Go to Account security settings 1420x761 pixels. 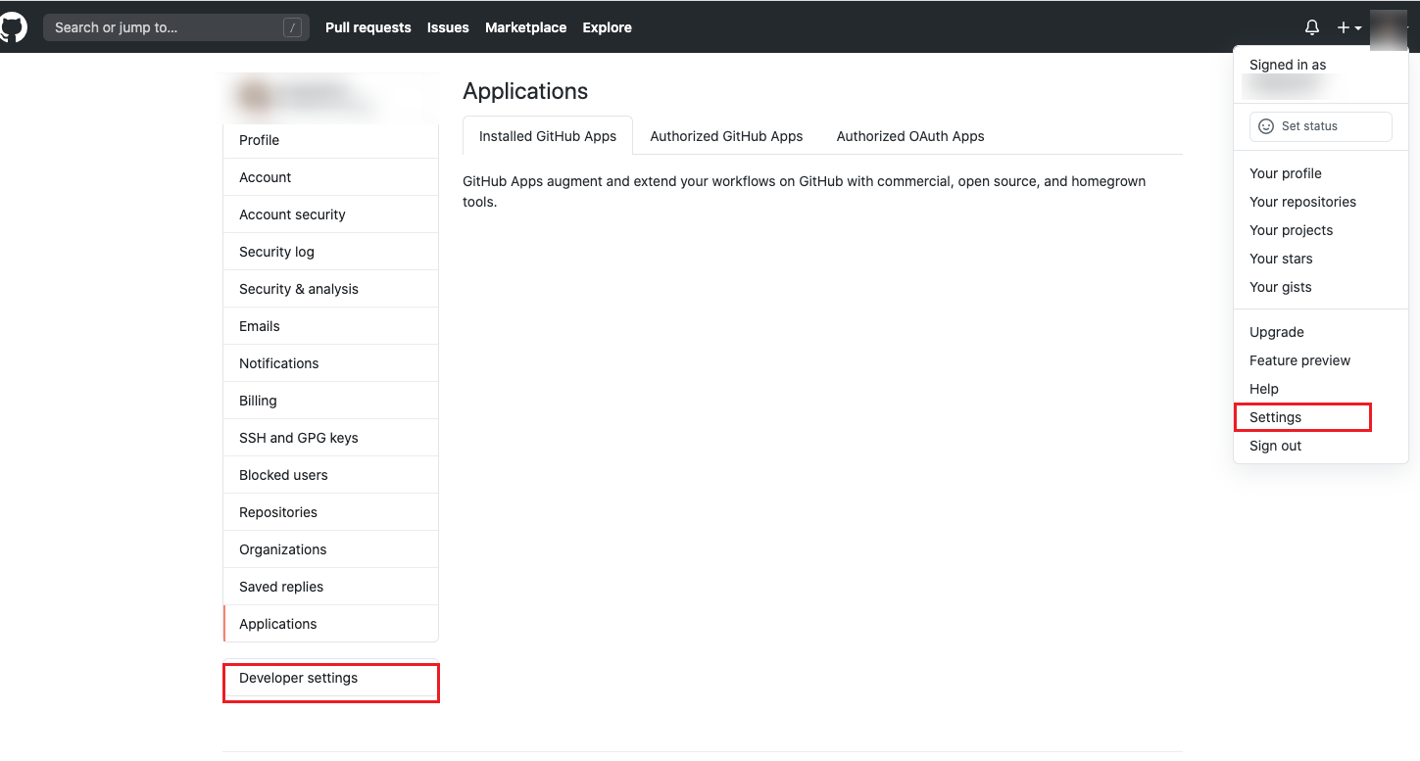tap(292, 214)
